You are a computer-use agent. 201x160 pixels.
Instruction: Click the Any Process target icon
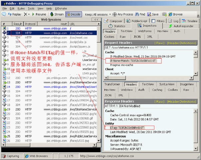(115, 14)
